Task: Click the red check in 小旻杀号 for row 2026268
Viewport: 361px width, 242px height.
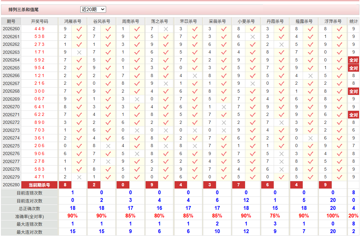Action: click(x=253, y=92)
